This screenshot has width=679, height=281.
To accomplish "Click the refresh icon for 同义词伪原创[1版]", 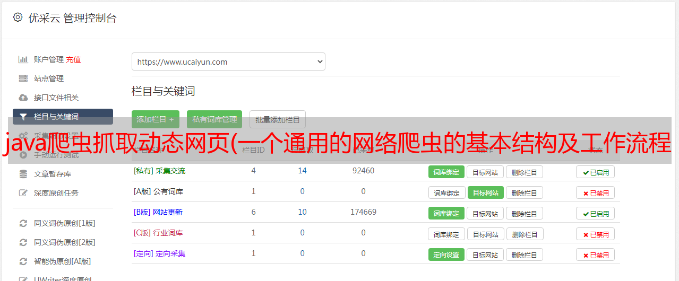I will click(x=23, y=223).
